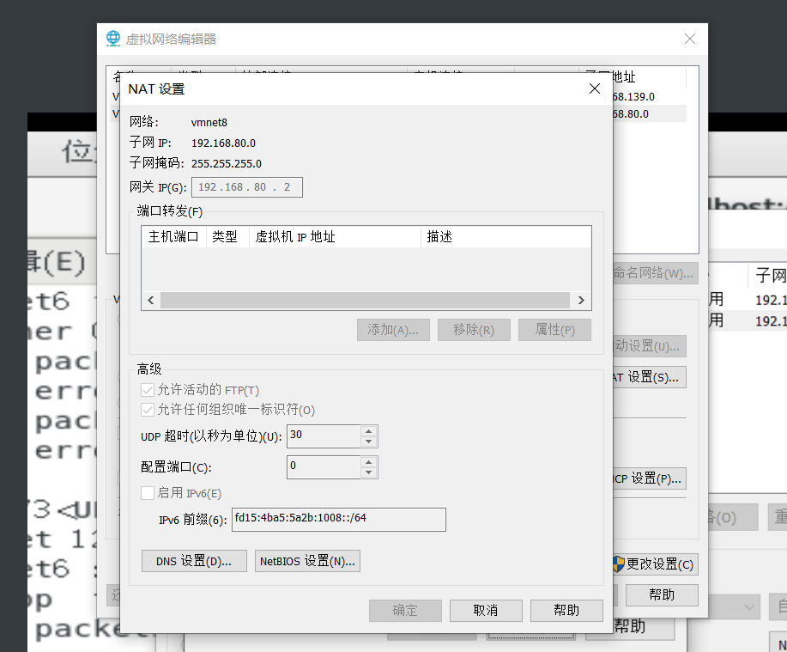Select the 网关 IP input field
Screen dimensions: 787x652
[x=246, y=186]
